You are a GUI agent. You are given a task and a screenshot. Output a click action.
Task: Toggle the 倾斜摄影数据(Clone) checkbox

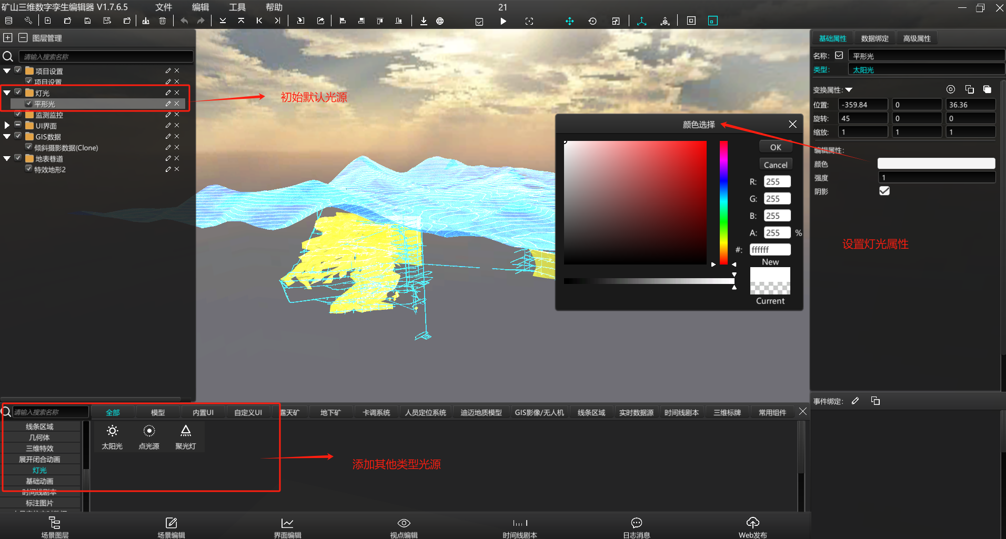click(29, 147)
